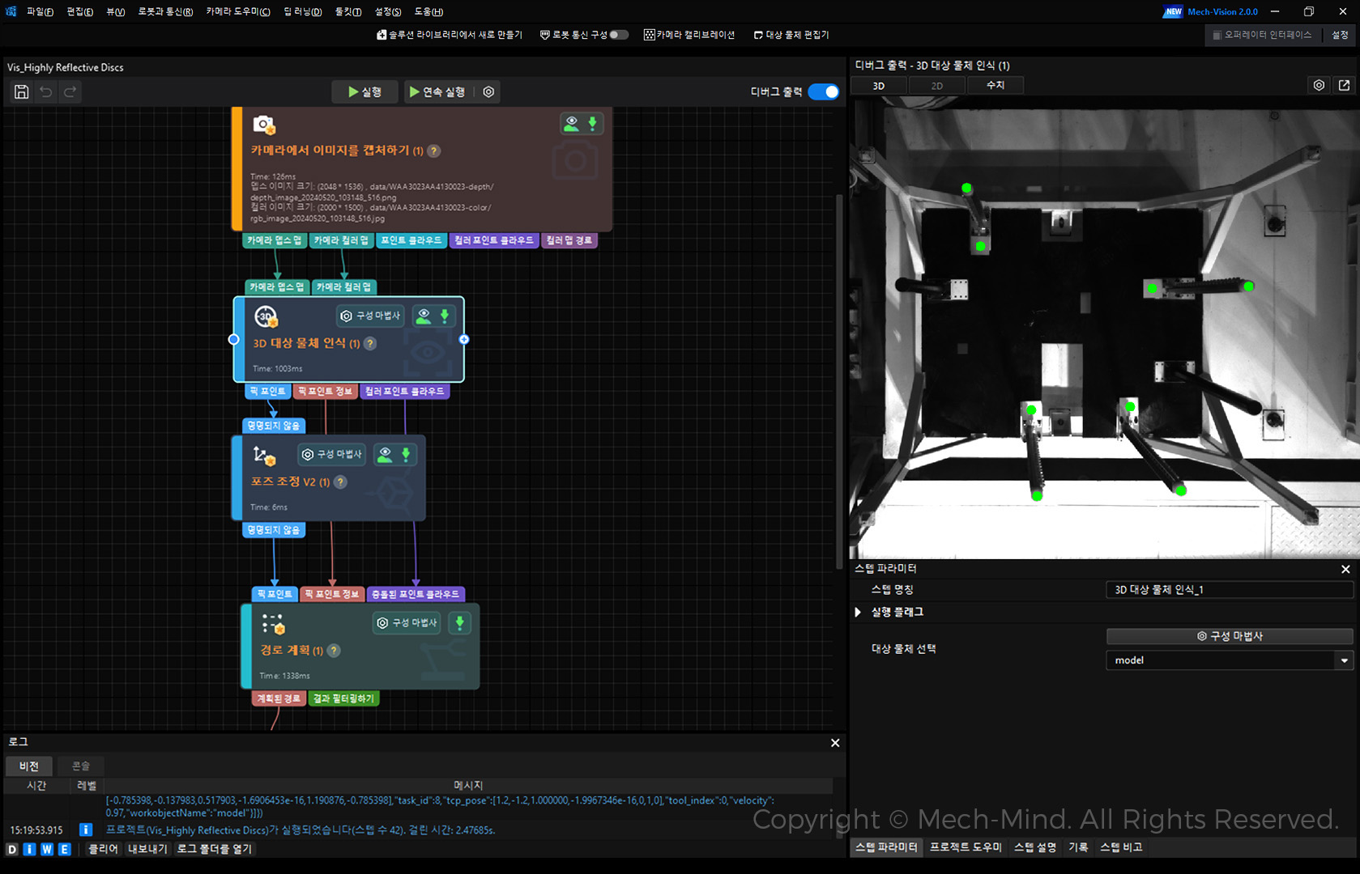
Task: Click left input port circle of 3D 대상 물체 인식
Action: point(233,339)
